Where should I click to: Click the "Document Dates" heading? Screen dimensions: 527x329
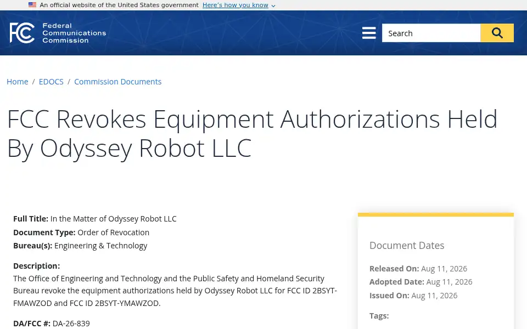click(407, 246)
